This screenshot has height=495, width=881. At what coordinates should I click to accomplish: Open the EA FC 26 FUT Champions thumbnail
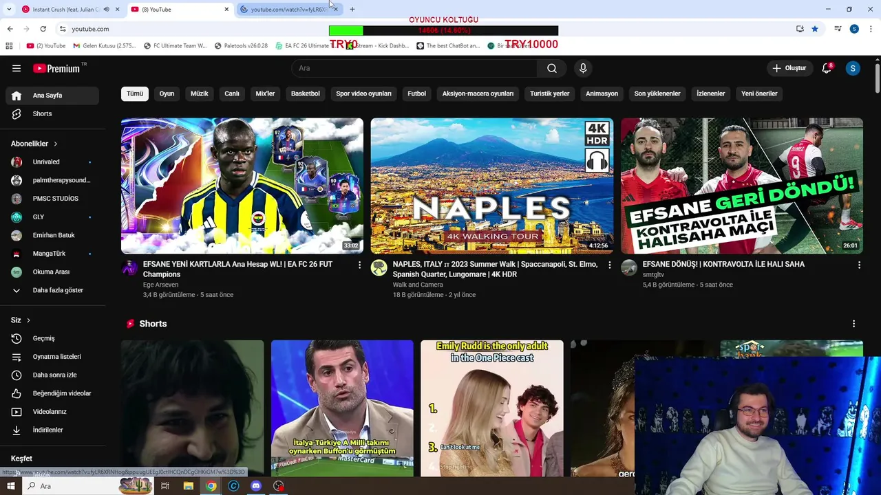click(242, 186)
